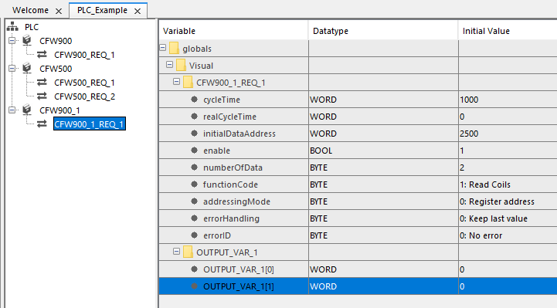Screen dimensions: 557x308
Task: Click the CFW900_1_REQ_1 folder icon in table
Action: 188,82
